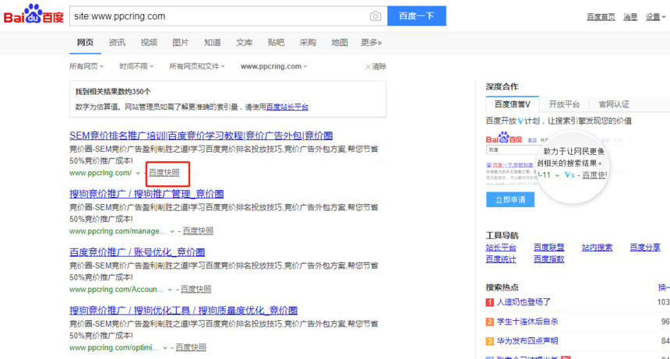Open the arrow beside www.ppcring.com/manage...
Screen dimensions: 670x359
[x=172, y=231]
